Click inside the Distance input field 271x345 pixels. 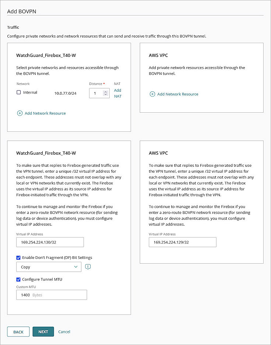click(96, 93)
